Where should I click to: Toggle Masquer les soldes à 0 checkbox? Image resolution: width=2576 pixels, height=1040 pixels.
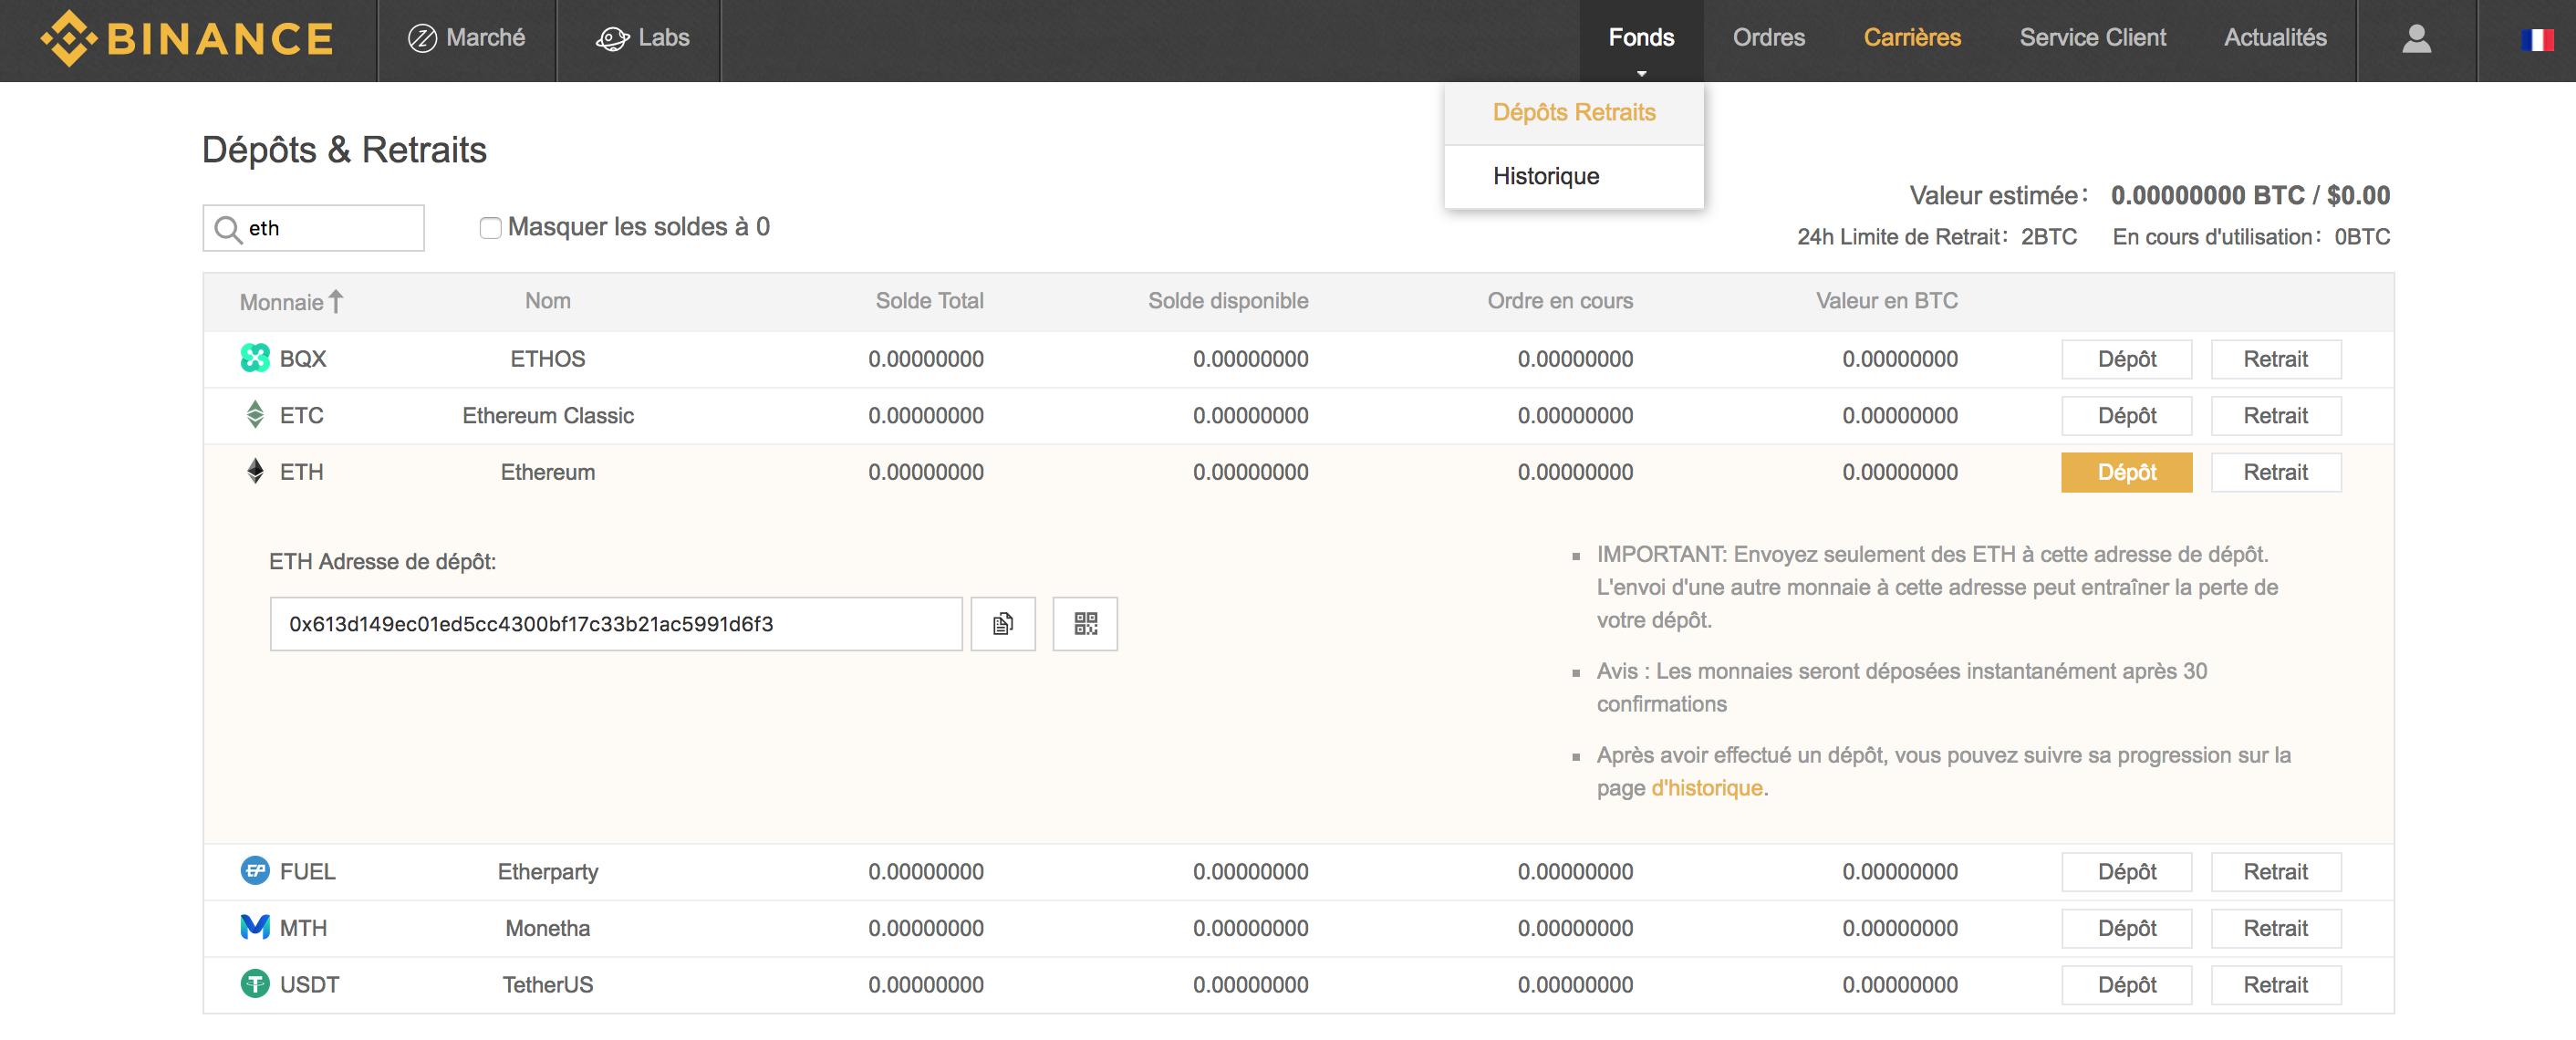pyautogui.click(x=490, y=228)
